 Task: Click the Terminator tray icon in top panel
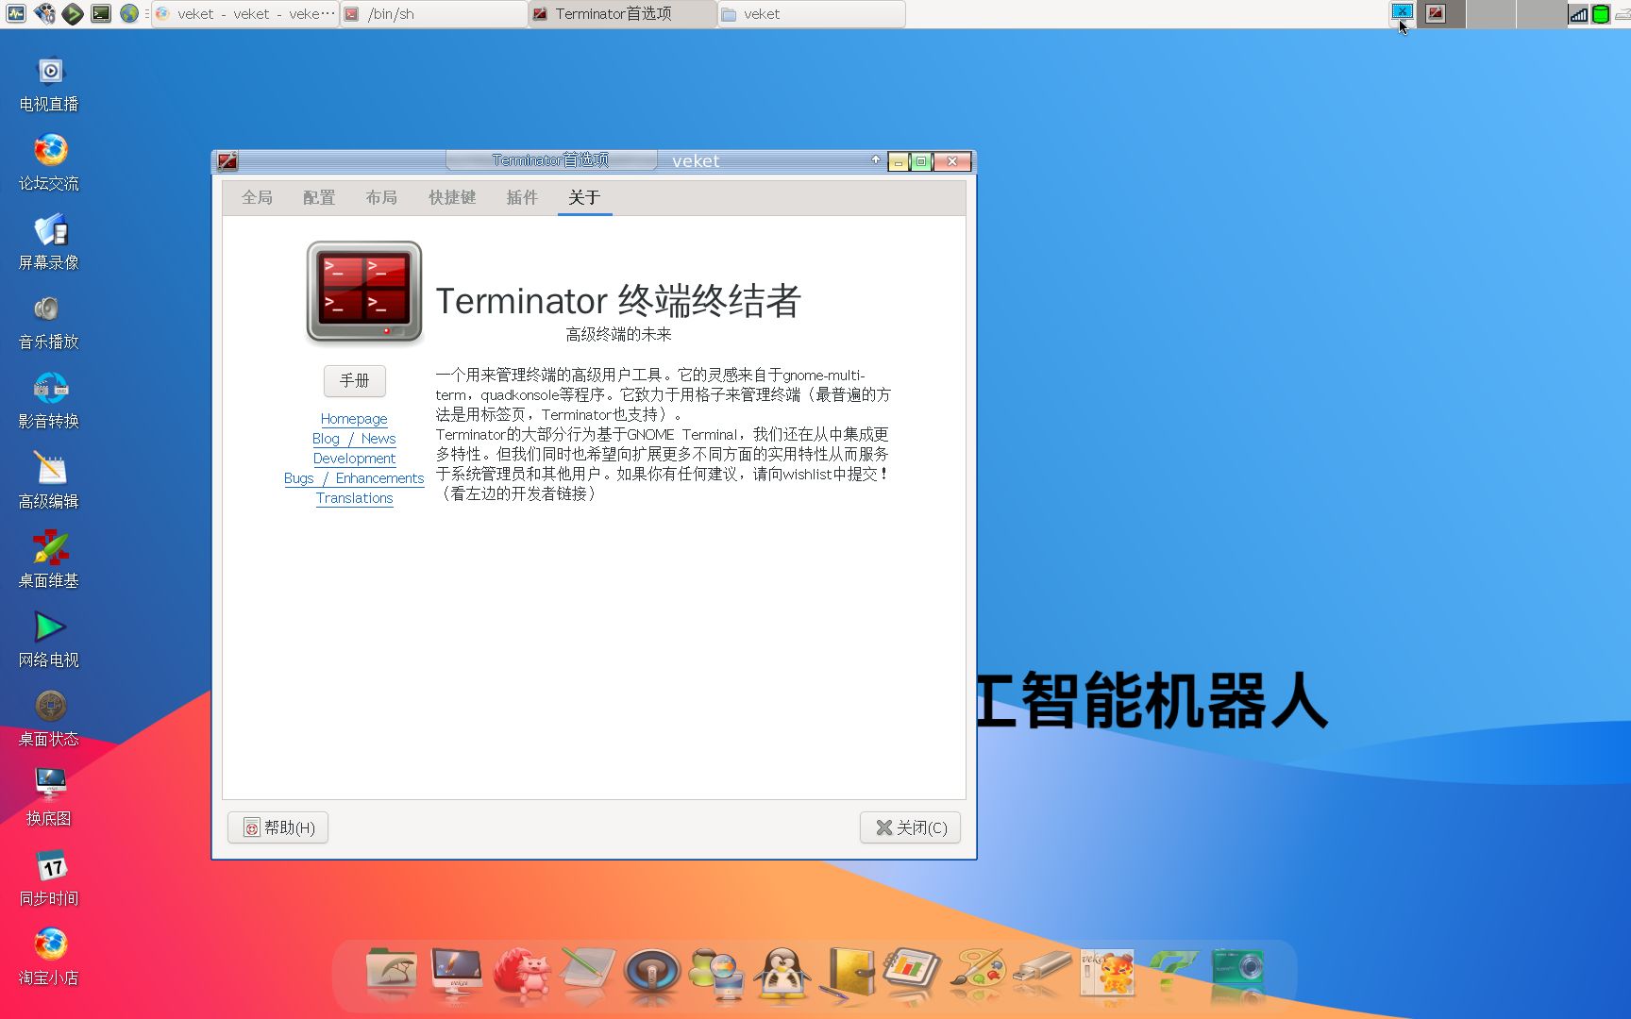pos(1436,13)
